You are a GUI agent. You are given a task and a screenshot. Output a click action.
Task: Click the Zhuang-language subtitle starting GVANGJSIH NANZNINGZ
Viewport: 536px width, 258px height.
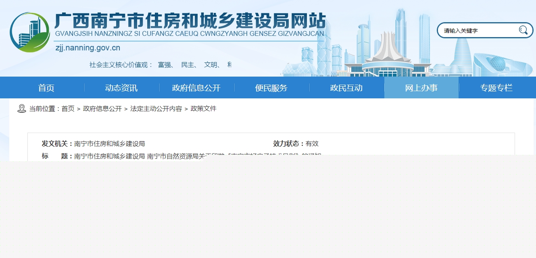point(190,33)
